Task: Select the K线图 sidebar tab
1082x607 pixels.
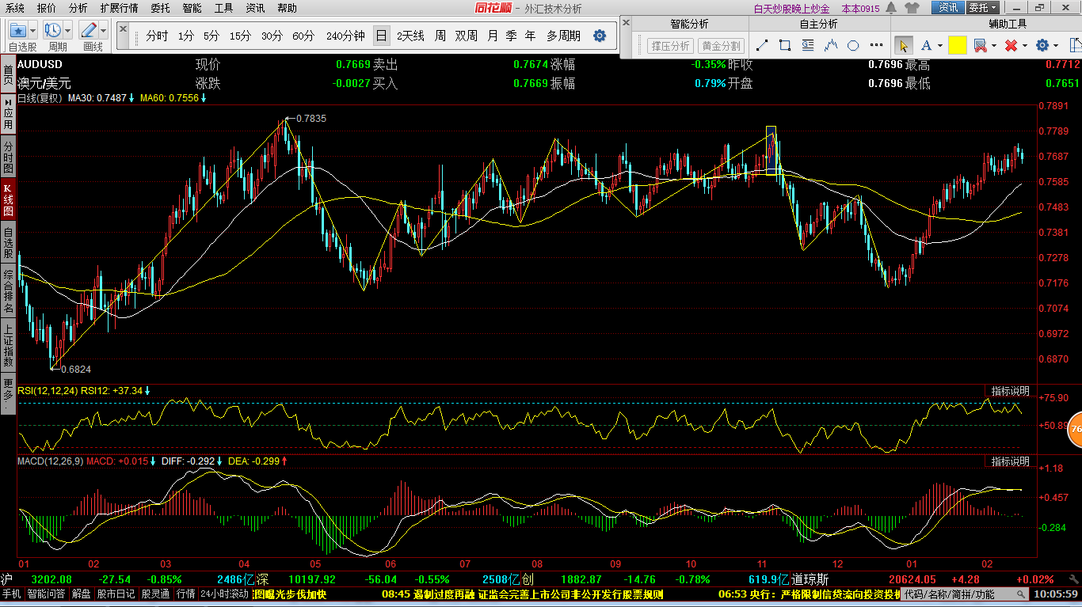Action: [x=8, y=199]
